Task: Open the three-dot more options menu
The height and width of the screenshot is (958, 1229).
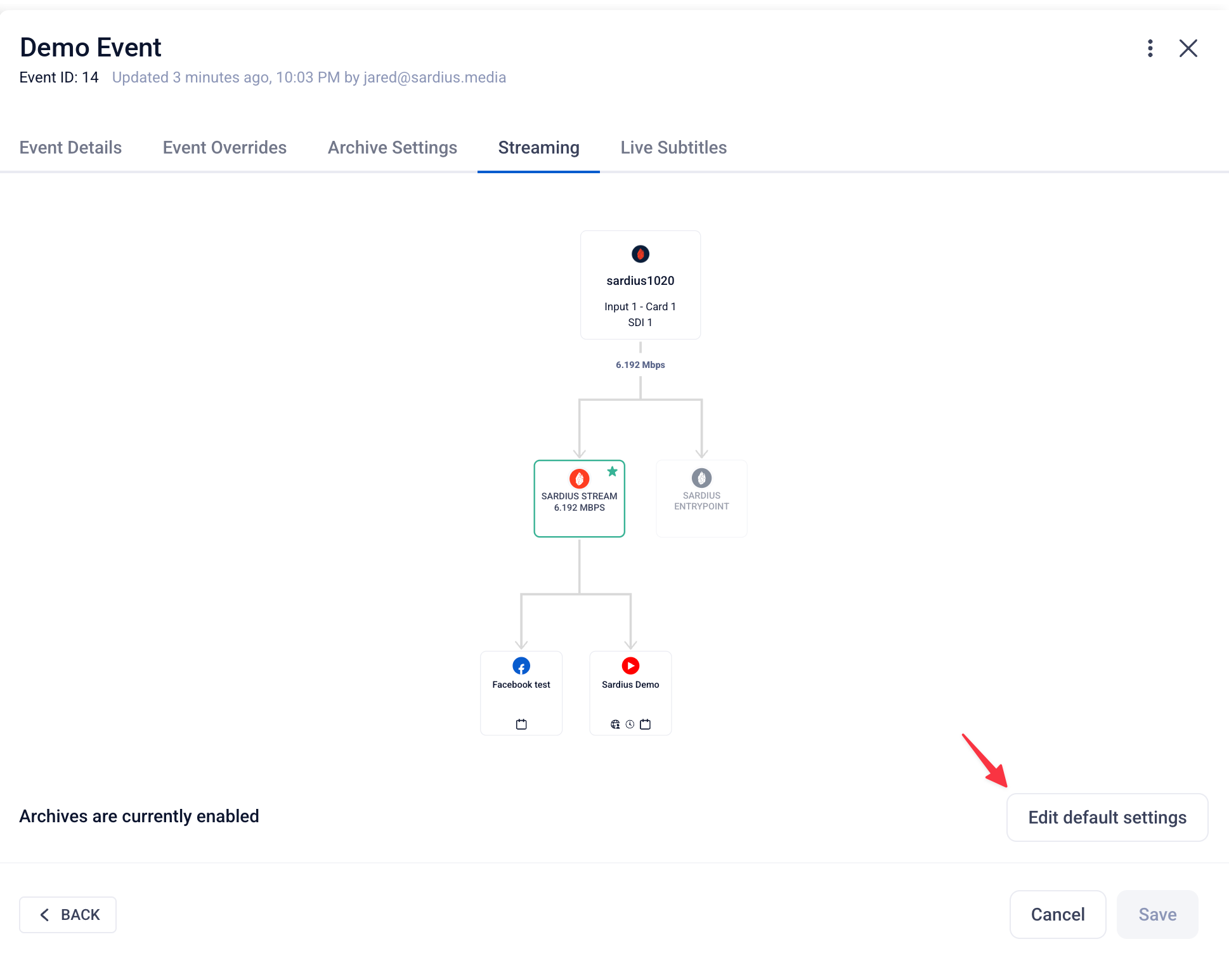Action: click(x=1150, y=48)
